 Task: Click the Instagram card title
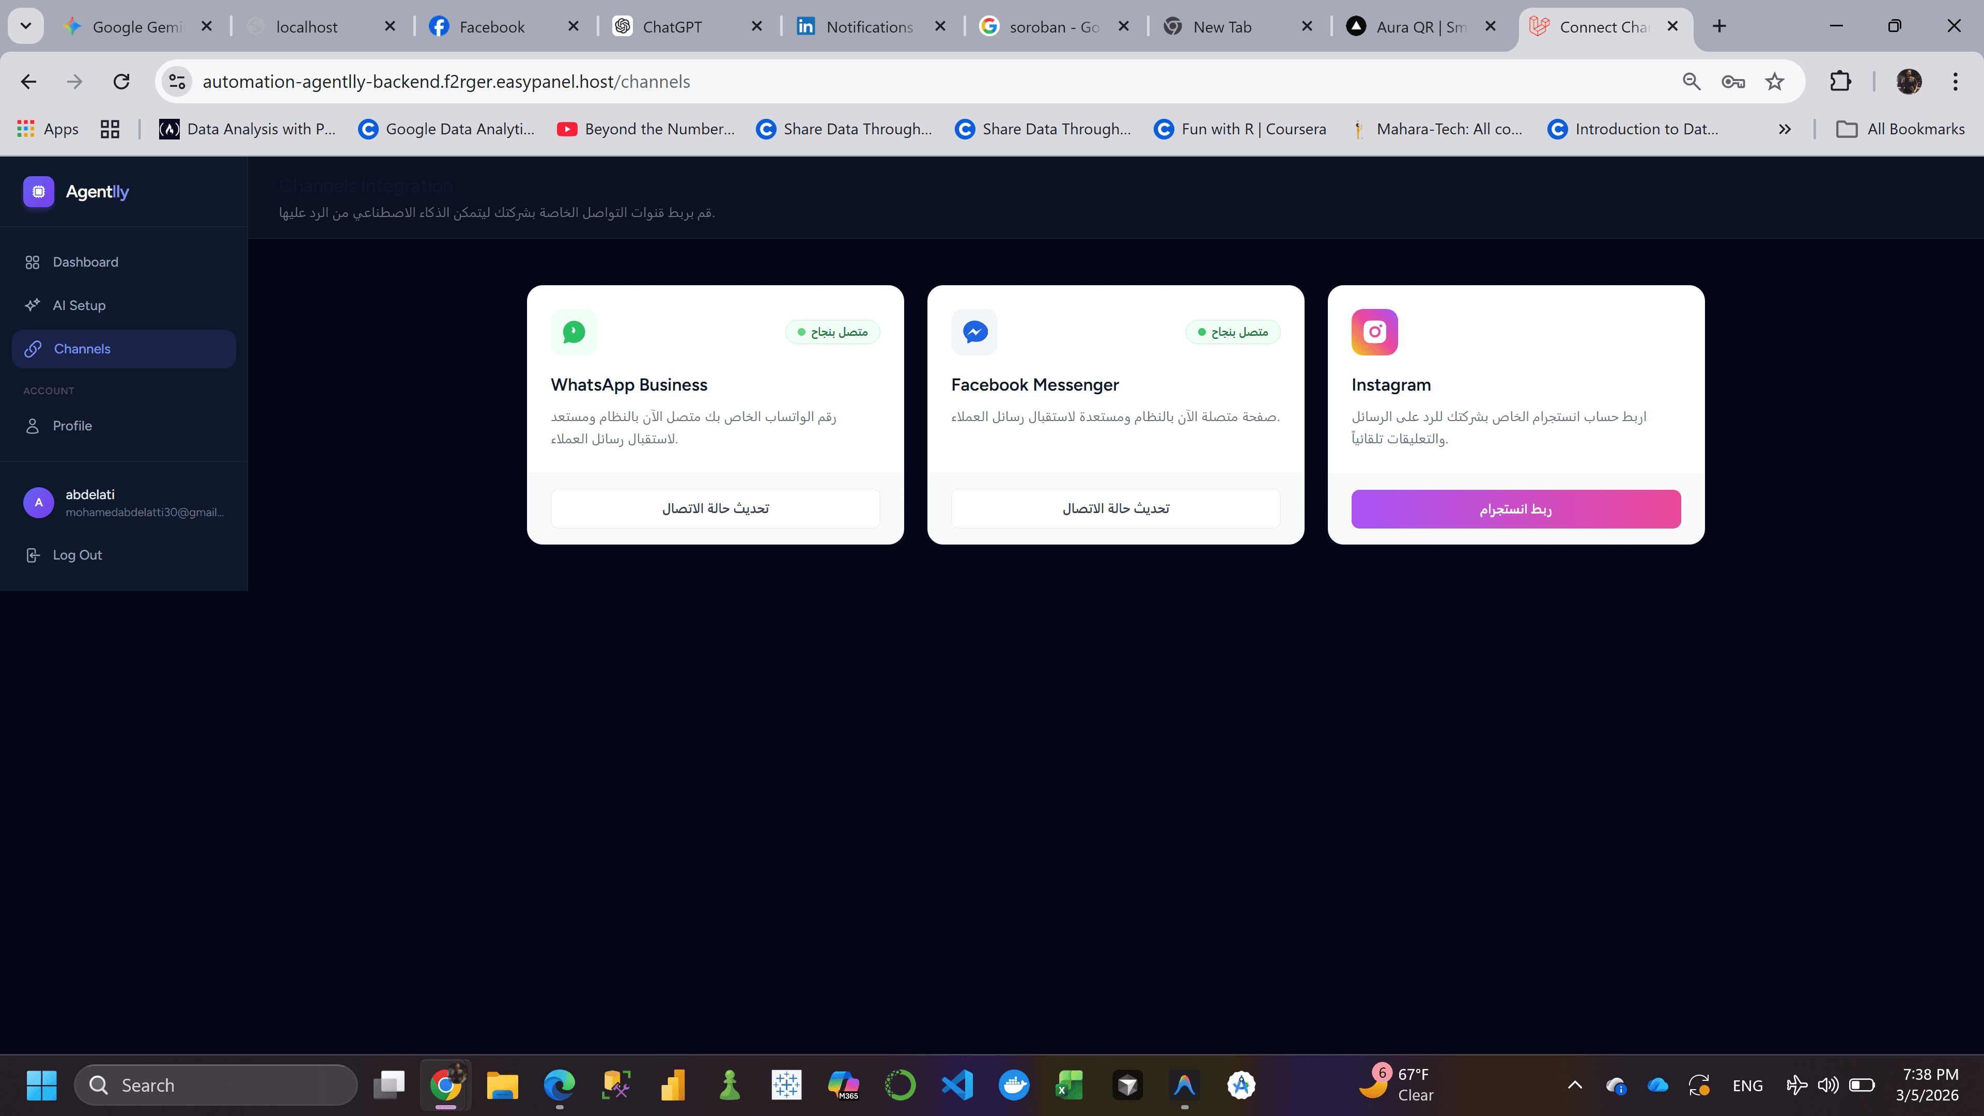pyautogui.click(x=1391, y=384)
